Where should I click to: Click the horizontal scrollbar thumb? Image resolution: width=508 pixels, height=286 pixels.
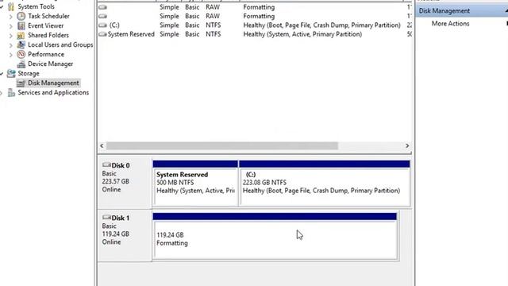click(x=222, y=146)
